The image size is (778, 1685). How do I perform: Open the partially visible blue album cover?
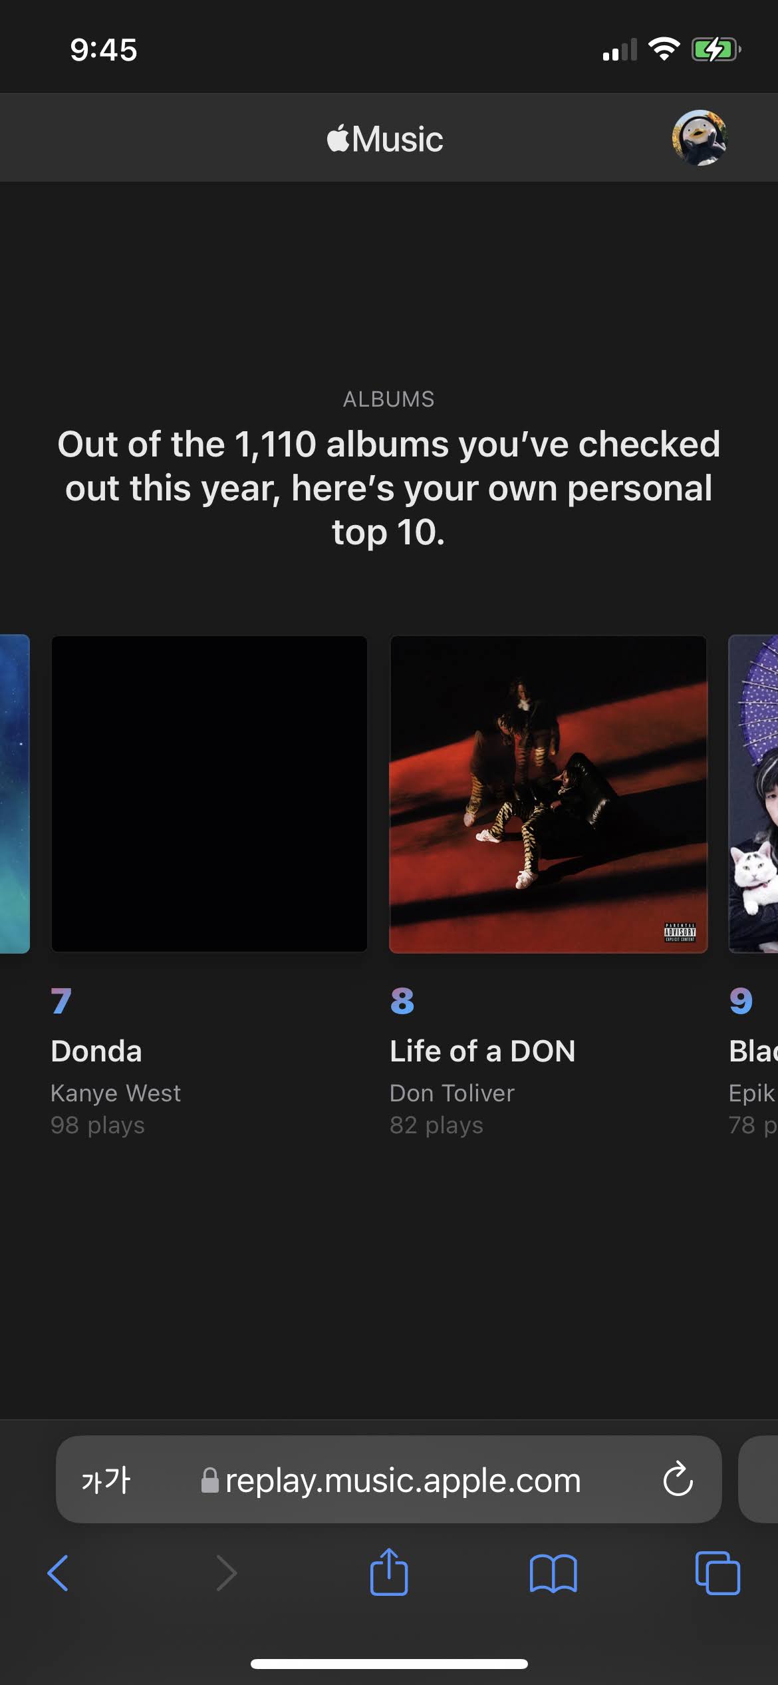15,794
